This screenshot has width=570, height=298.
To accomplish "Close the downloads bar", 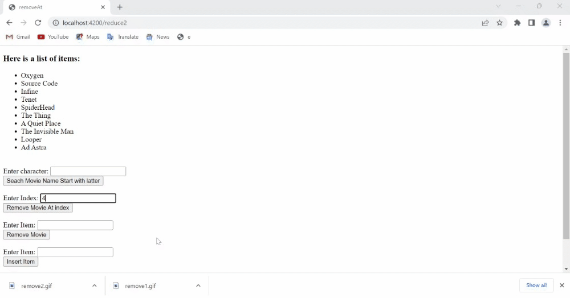I will tap(561, 285).
